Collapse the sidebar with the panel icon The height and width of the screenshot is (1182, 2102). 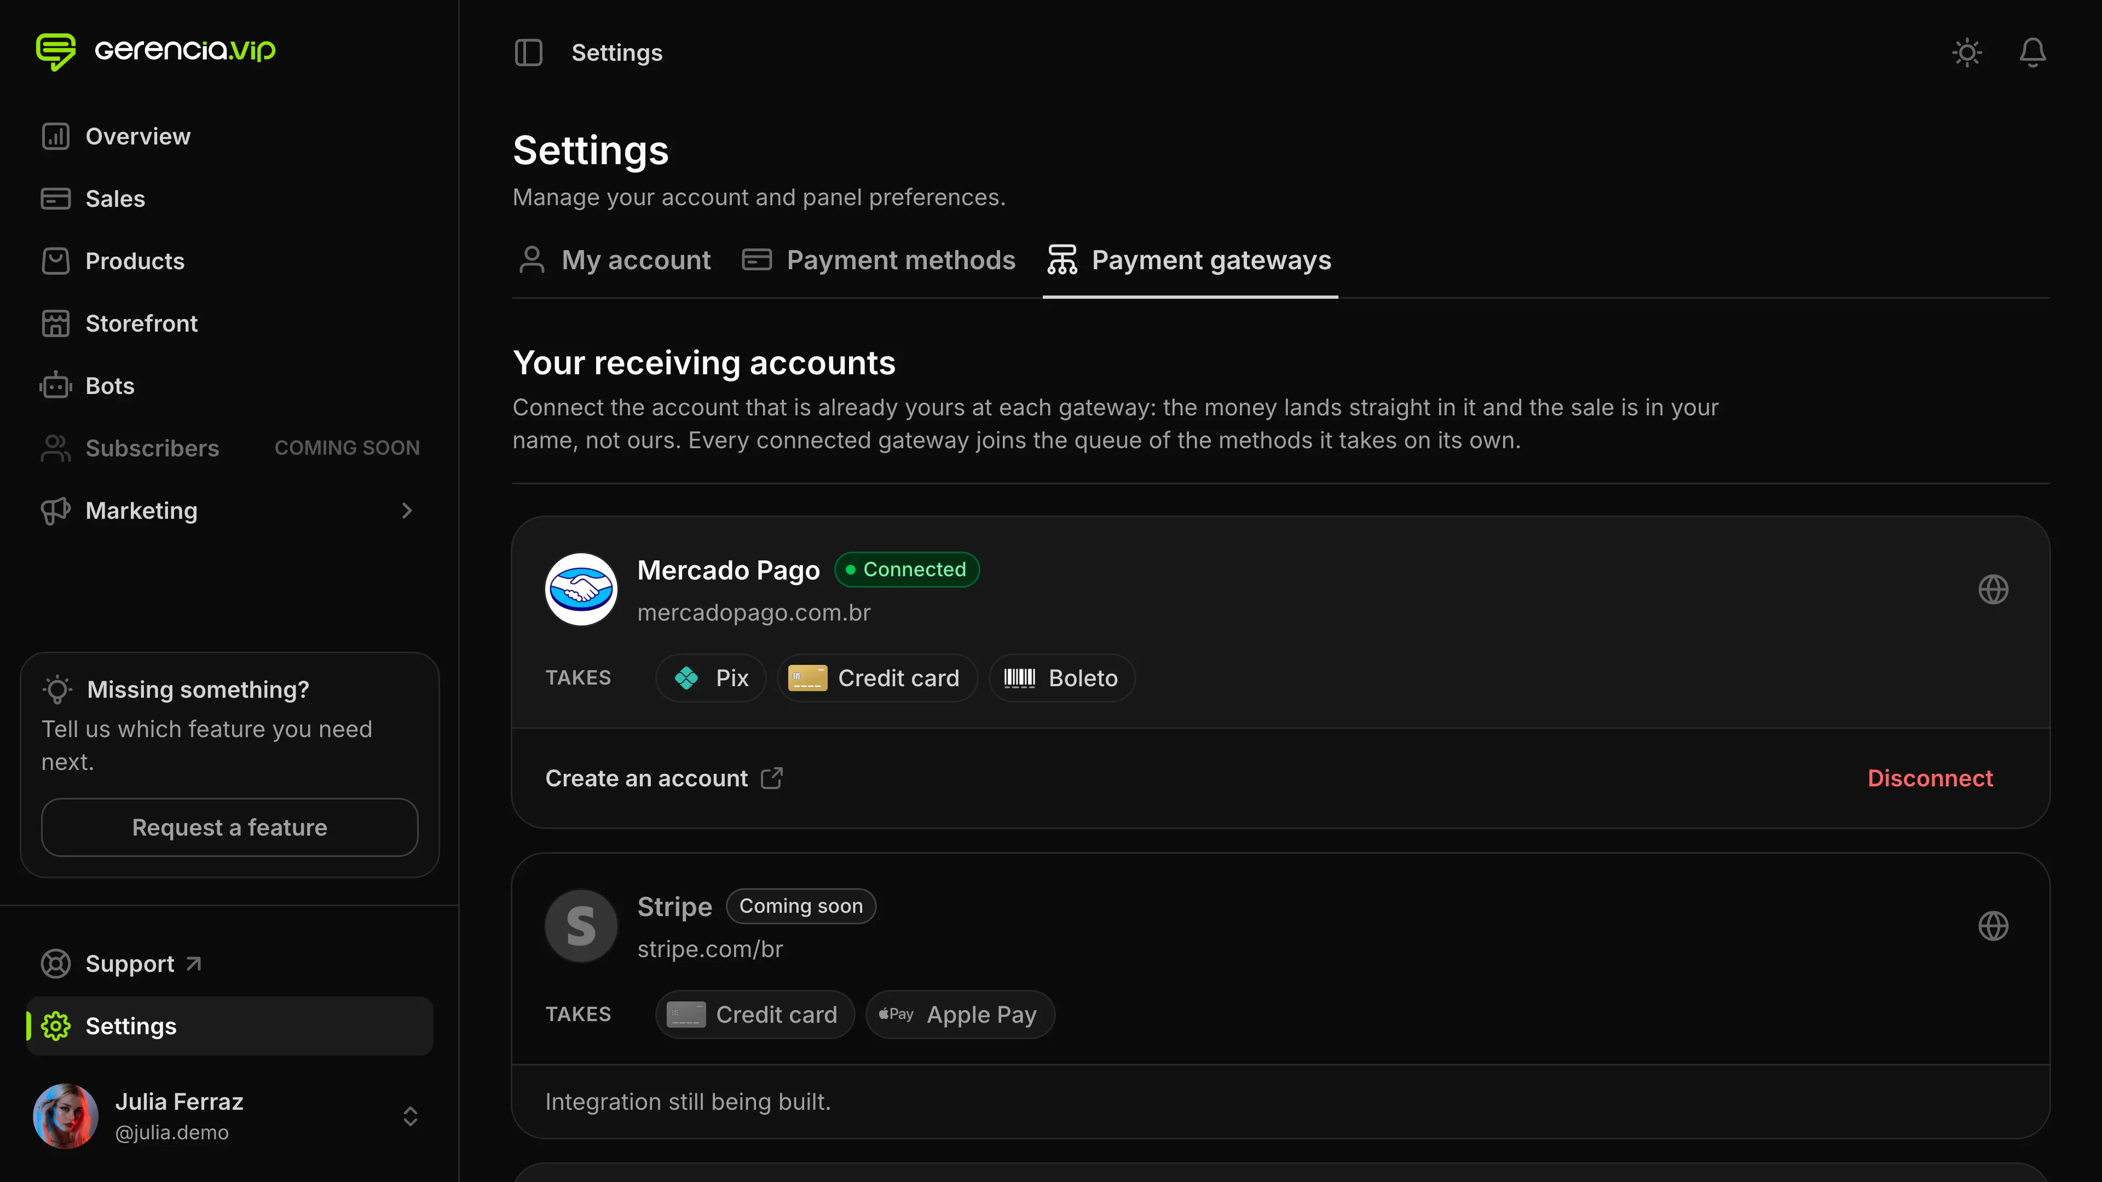coord(528,53)
